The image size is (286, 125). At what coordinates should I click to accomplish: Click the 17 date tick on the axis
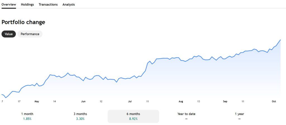pyautogui.click(x=19, y=102)
